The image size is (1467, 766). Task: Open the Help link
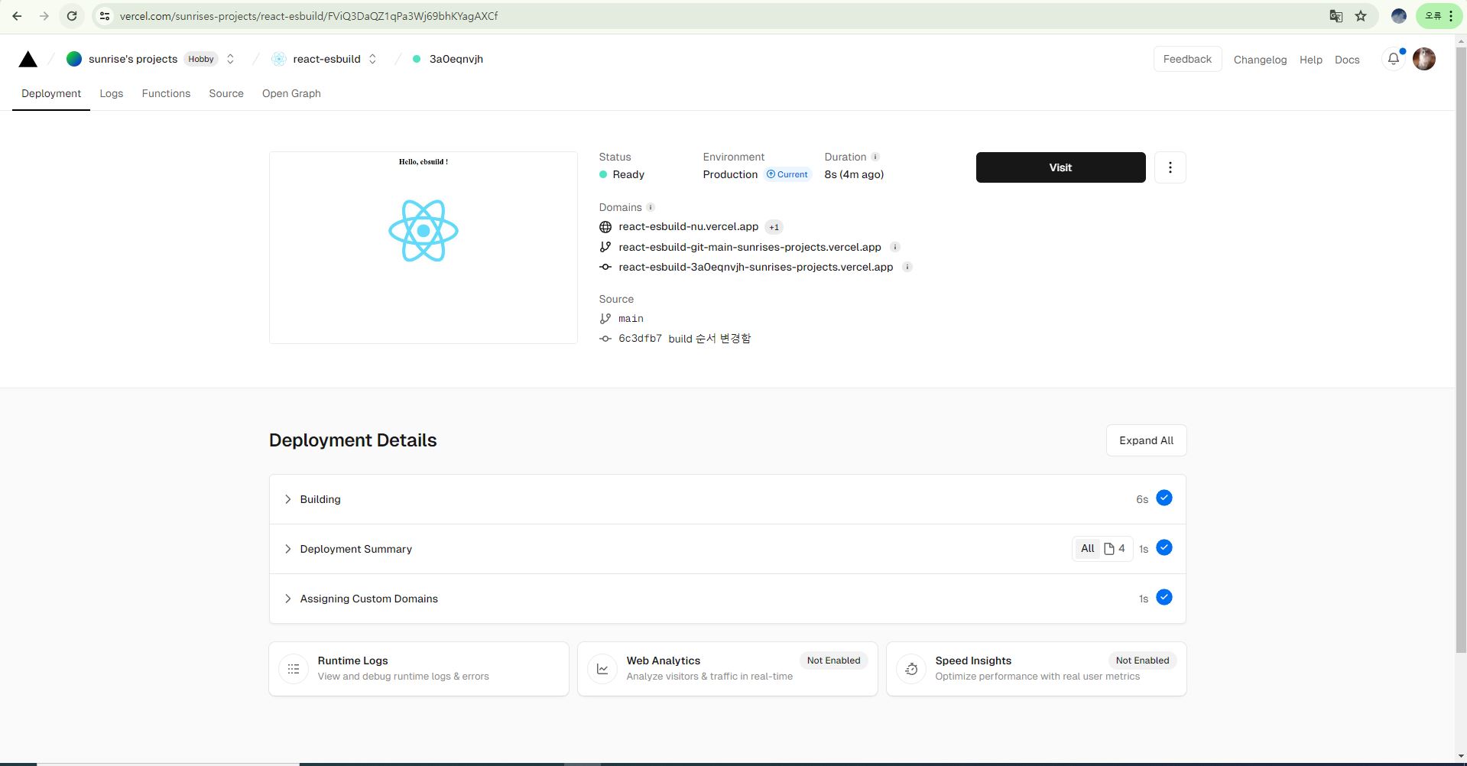[1310, 60]
